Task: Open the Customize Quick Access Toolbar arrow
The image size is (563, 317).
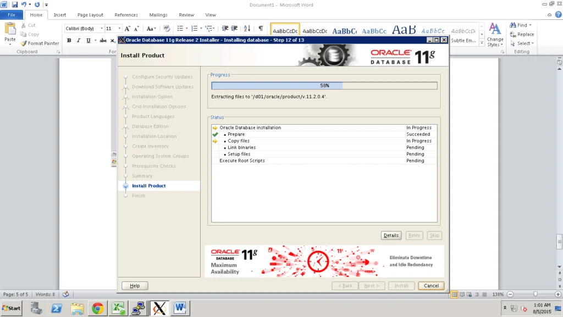Action: click(x=46, y=4)
